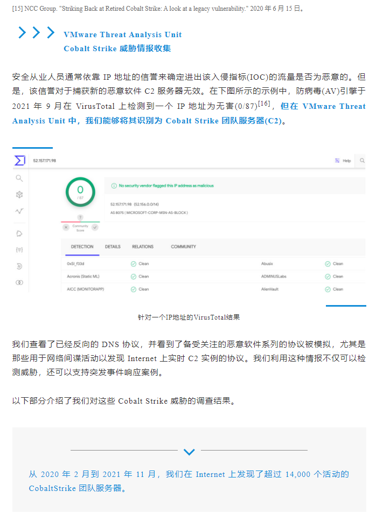390x519 pixels.
Task: Switch to the DETAILS tab
Action: click(x=113, y=247)
